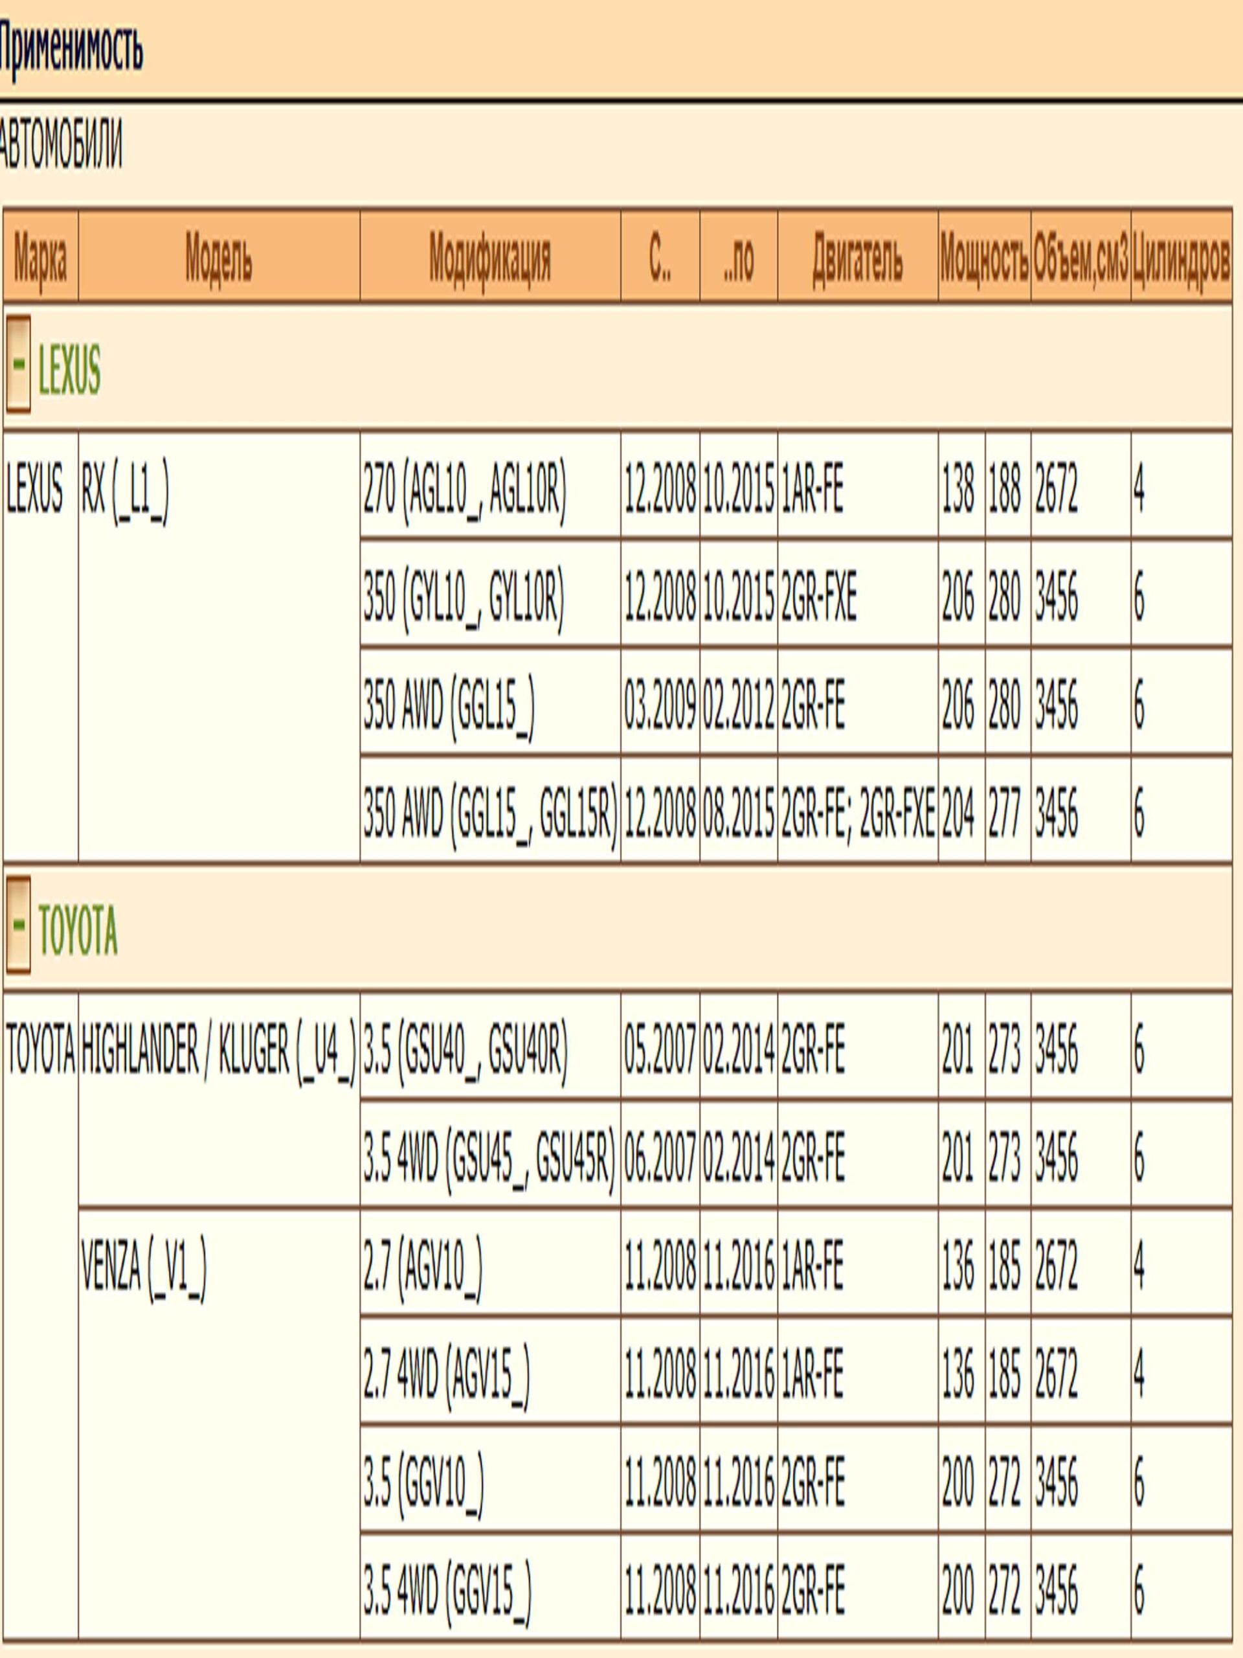Image resolution: width=1243 pixels, height=1658 pixels.
Task: Click the Применимость section title
Action: [71, 49]
